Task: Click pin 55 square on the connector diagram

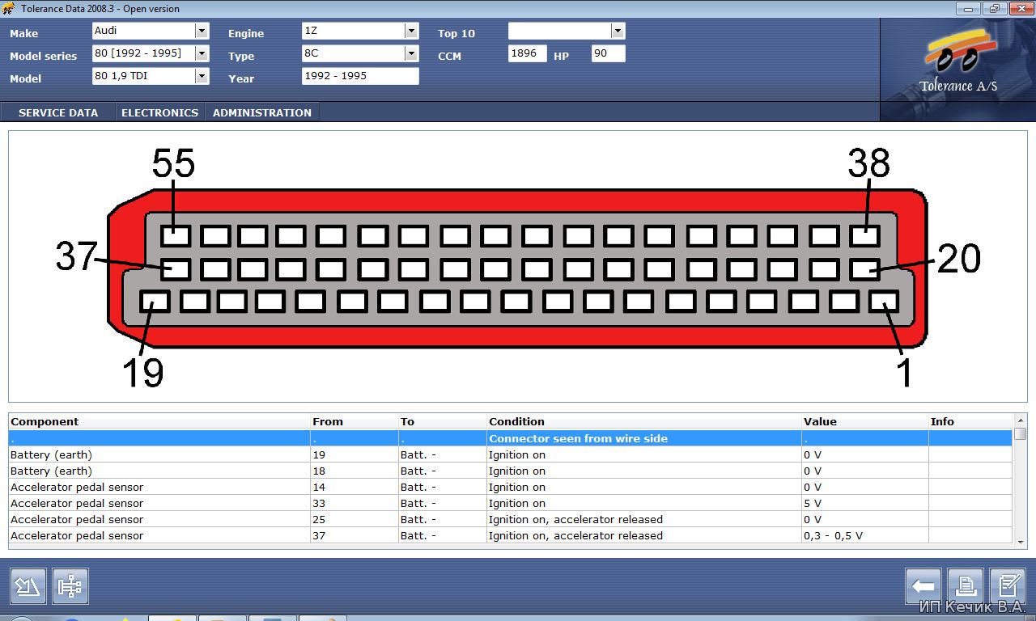Action: (x=175, y=236)
